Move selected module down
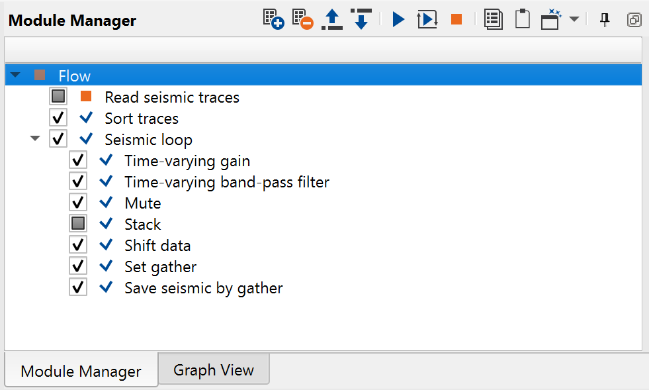649x390 pixels. (x=361, y=19)
